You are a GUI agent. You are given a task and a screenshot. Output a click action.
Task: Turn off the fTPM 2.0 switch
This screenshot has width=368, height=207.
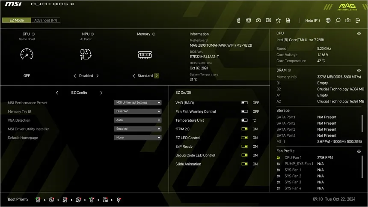pos(245,129)
